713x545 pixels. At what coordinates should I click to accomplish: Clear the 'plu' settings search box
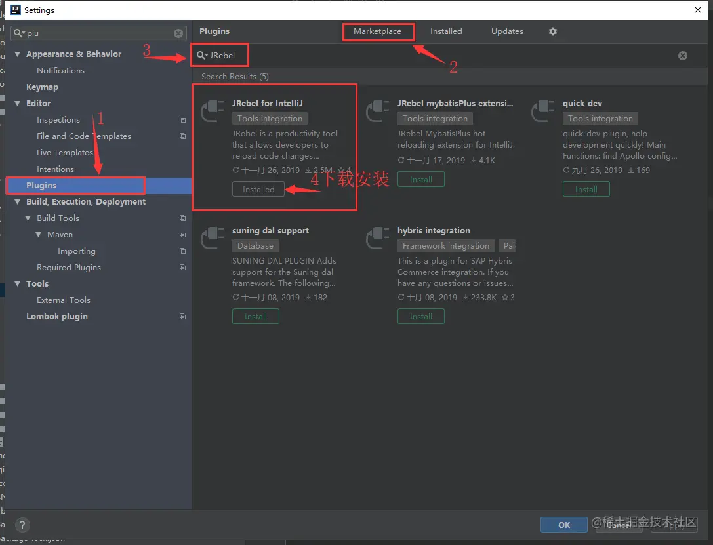click(x=178, y=33)
